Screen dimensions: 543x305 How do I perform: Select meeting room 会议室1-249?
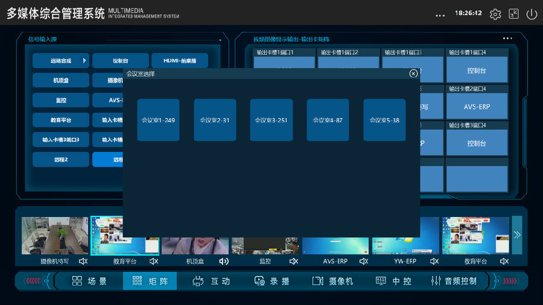point(158,120)
